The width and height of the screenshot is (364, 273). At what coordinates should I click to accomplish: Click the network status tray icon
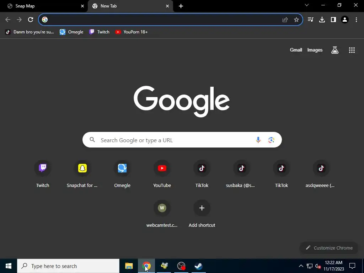click(x=310, y=266)
